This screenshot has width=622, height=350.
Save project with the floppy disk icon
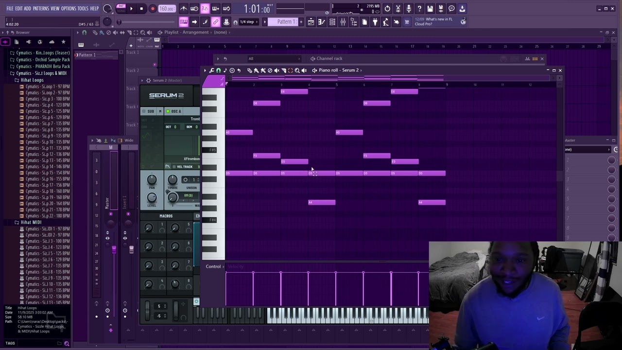[430, 8]
